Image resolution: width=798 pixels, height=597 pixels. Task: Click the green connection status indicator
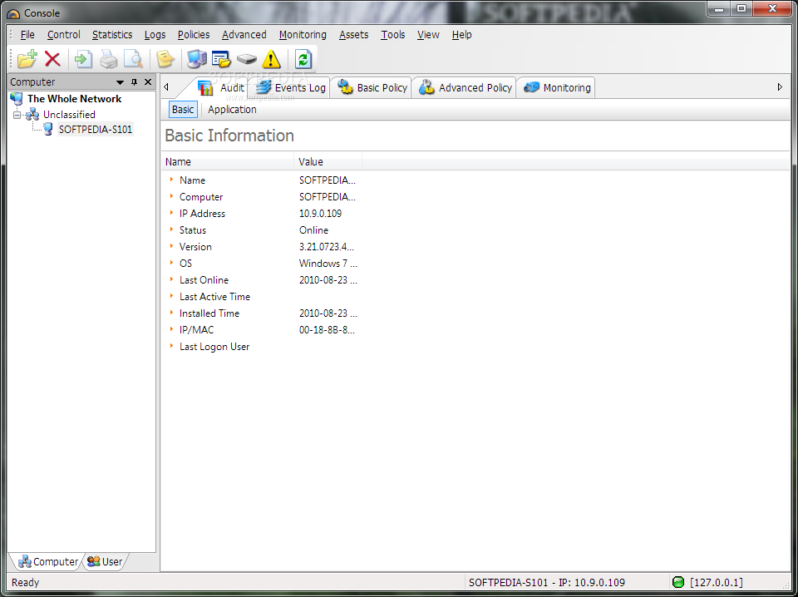678,582
